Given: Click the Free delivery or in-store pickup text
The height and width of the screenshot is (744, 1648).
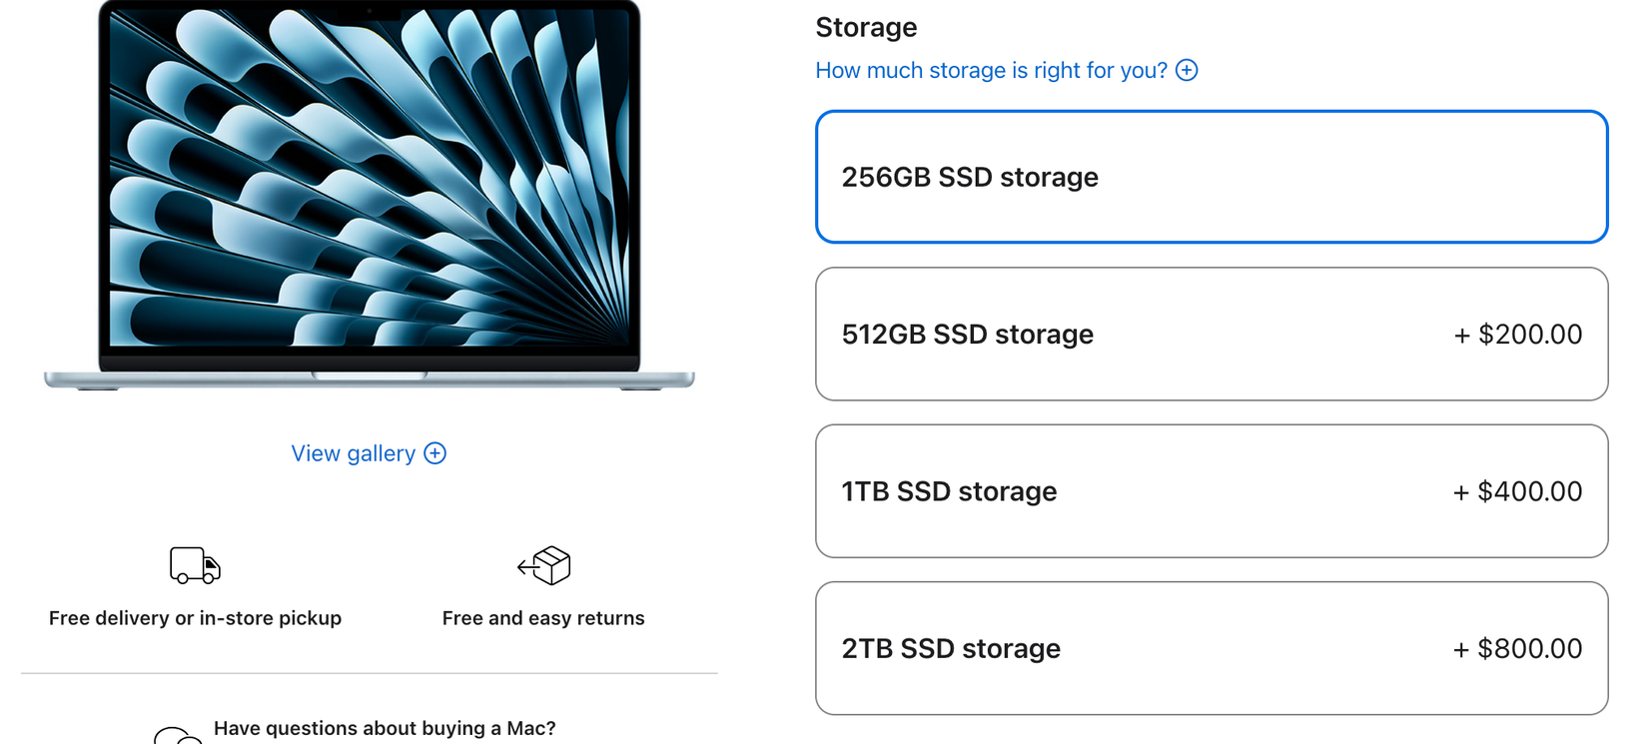Looking at the screenshot, I should tap(195, 617).
